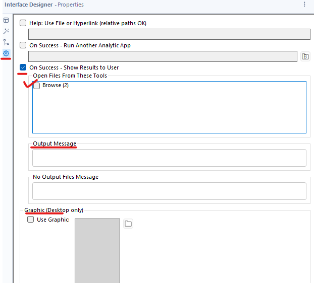Enable Help: Use File or Hyperlink
The image size is (314, 283).
23,23
